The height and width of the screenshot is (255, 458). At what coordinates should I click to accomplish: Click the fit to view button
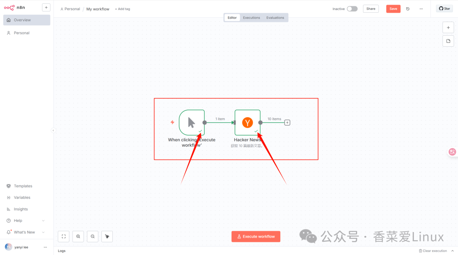(x=64, y=237)
